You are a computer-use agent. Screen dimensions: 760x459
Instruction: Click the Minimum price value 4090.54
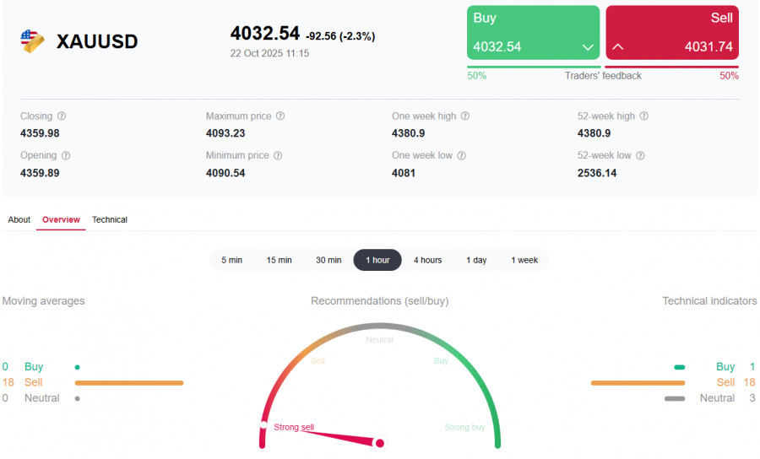(225, 173)
